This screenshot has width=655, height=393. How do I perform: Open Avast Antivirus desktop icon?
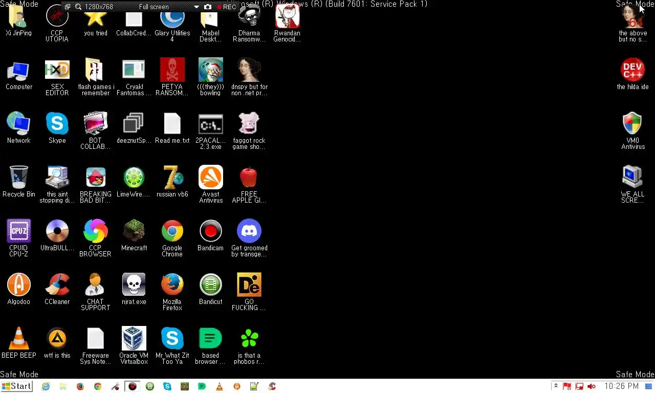point(211,184)
